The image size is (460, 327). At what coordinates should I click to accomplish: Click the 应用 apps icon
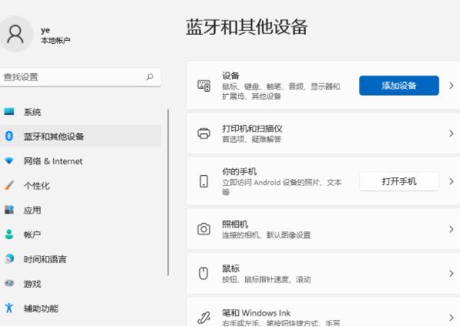9,210
